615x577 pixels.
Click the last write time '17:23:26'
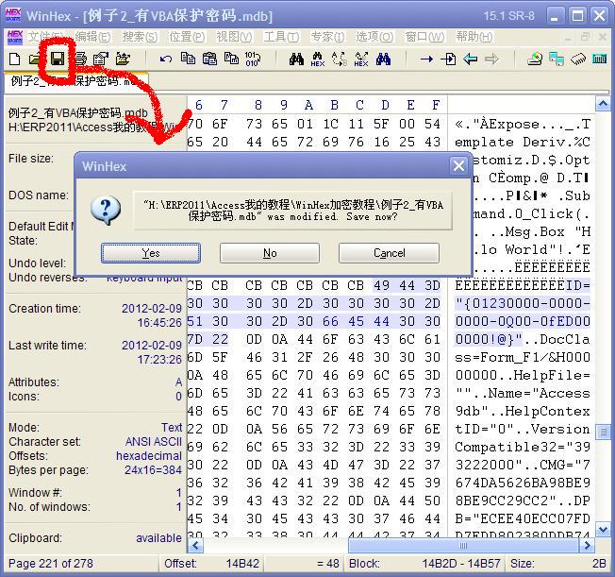click(x=159, y=360)
